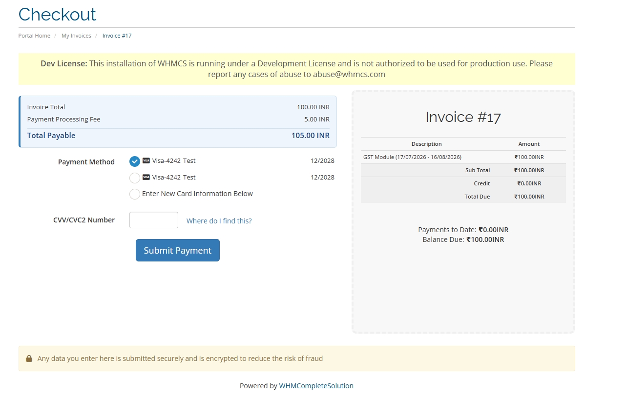
Task: Click the Submit Payment button
Action: [x=178, y=250]
